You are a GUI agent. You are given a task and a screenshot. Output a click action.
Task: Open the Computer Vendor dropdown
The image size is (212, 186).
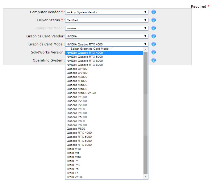[106, 12]
